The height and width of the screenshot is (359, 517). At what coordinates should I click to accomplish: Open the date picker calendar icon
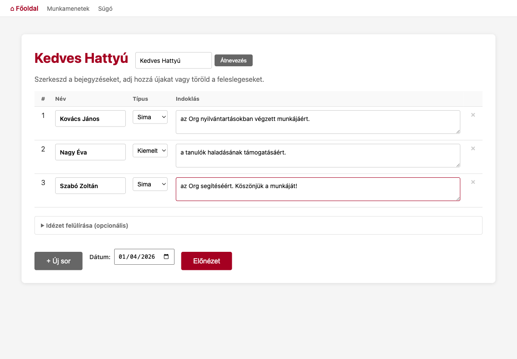[x=166, y=257]
